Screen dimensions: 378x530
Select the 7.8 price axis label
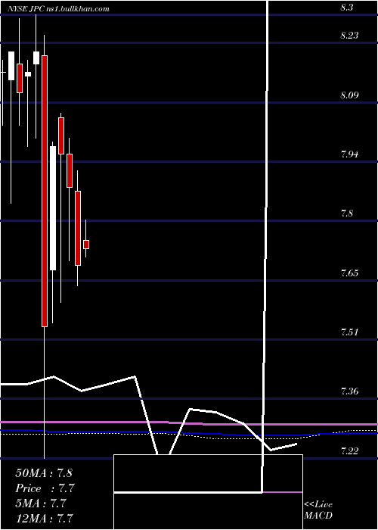pos(346,214)
